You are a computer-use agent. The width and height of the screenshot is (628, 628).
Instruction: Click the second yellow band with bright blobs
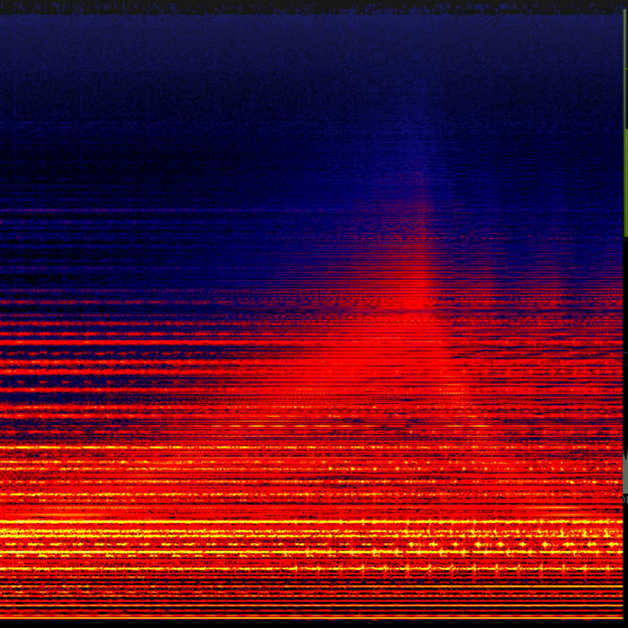click(269, 545)
